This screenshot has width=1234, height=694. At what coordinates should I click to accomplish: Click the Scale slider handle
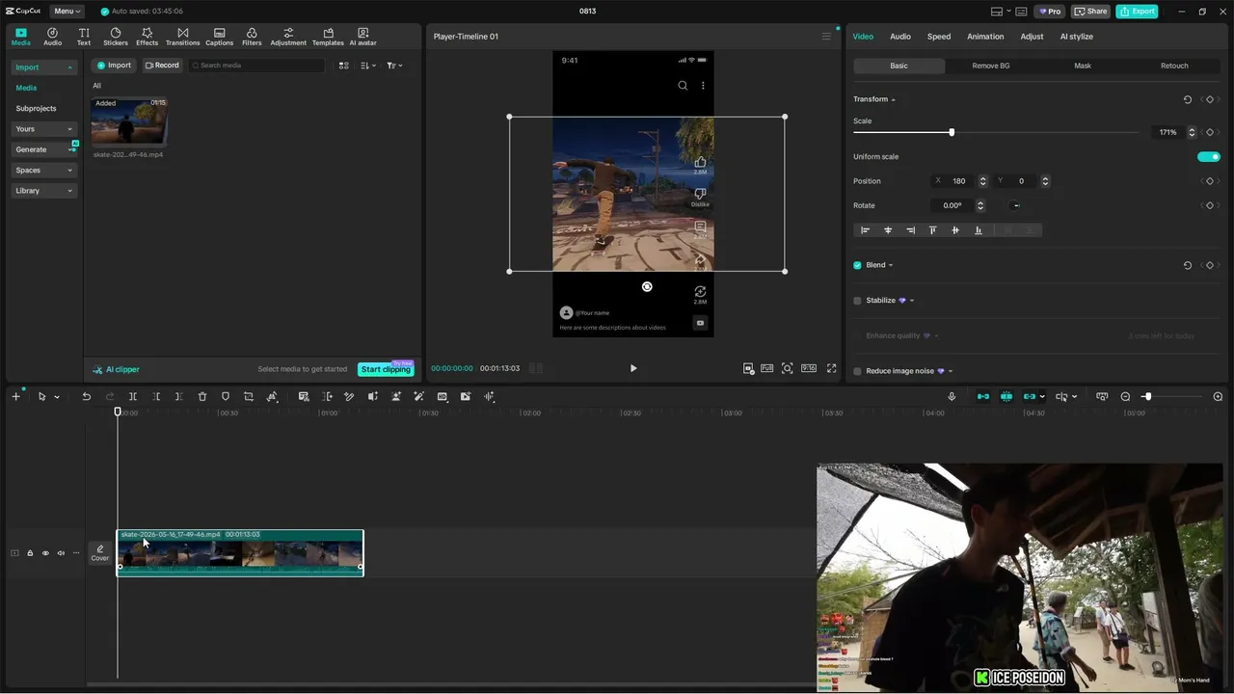[x=952, y=132]
